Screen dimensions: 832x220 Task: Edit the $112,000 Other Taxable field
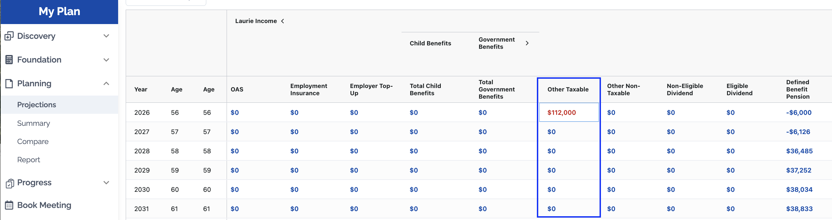pos(568,112)
